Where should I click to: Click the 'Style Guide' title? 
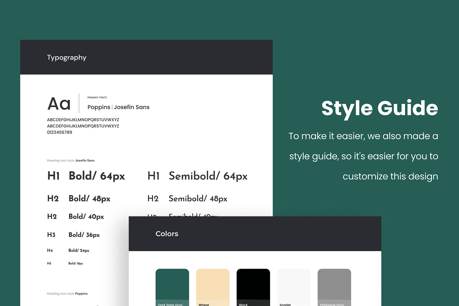[x=379, y=108]
